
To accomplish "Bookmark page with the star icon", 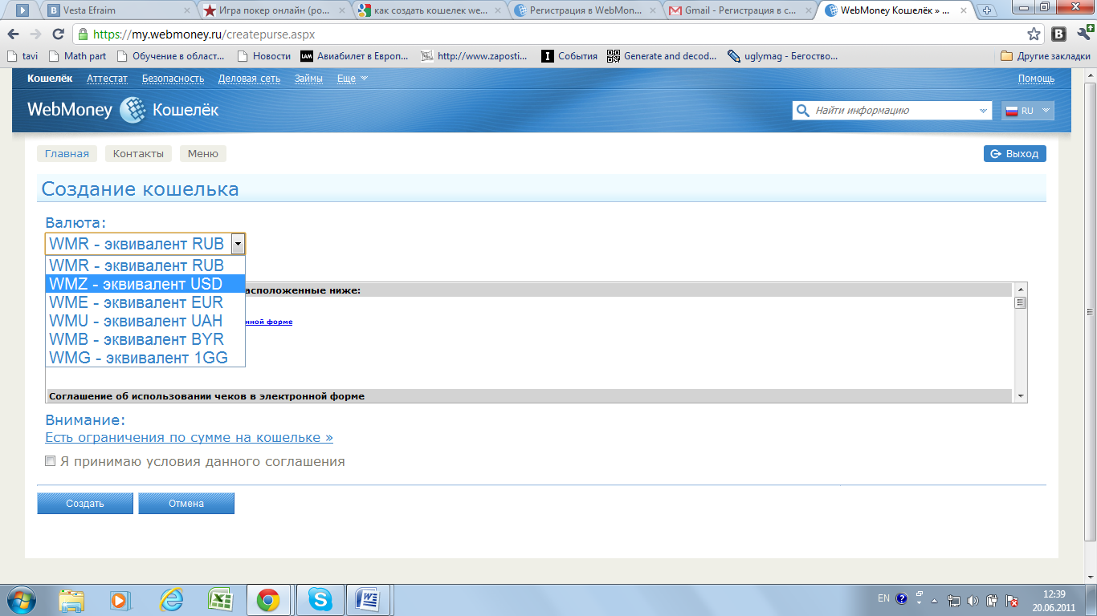I will [x=1034, y=34].
